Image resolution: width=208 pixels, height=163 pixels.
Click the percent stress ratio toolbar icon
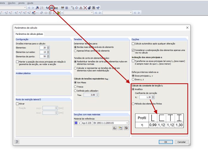tap(29, 13)
